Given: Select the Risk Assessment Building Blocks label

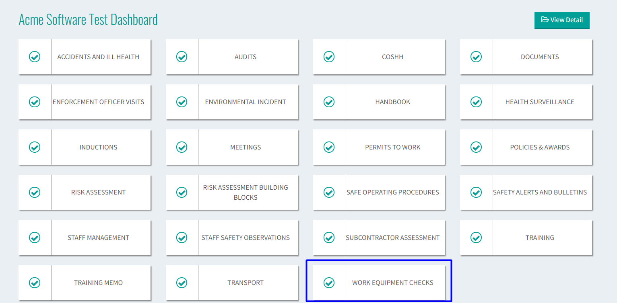Looking at the screenshot, I should (x=246, y=192).
